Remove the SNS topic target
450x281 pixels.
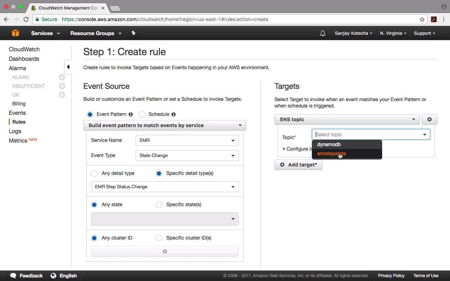click(x=429, y=119)
